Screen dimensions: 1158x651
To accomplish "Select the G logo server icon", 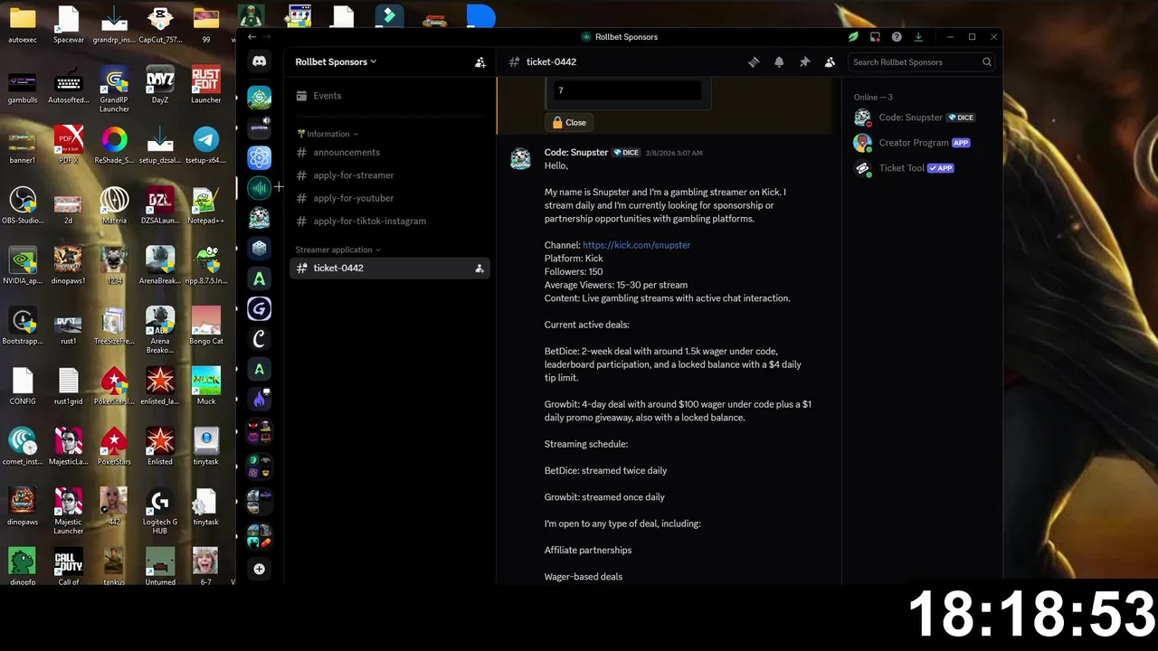I will (260, 308).
